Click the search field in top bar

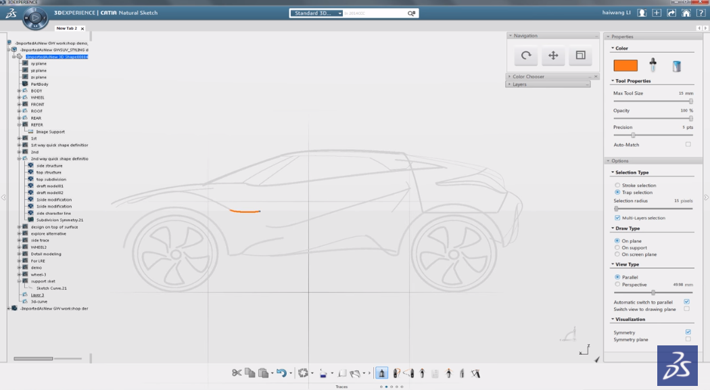[x=375, y=13]
